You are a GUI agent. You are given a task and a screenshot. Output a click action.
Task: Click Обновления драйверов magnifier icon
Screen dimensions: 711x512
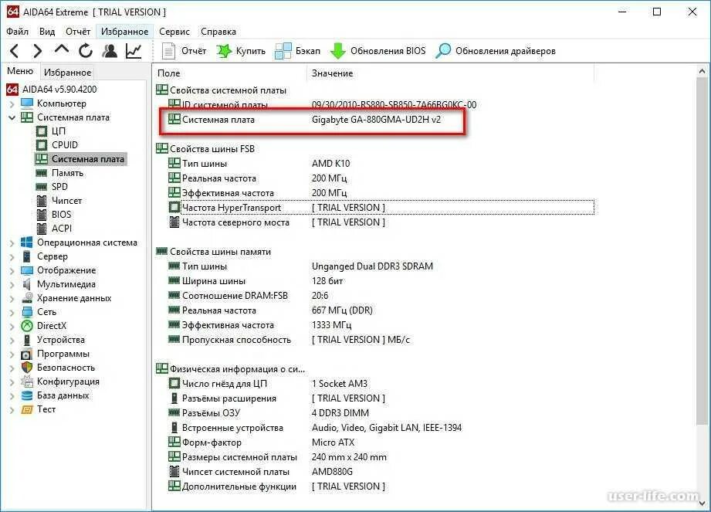(x=443, y=51)
